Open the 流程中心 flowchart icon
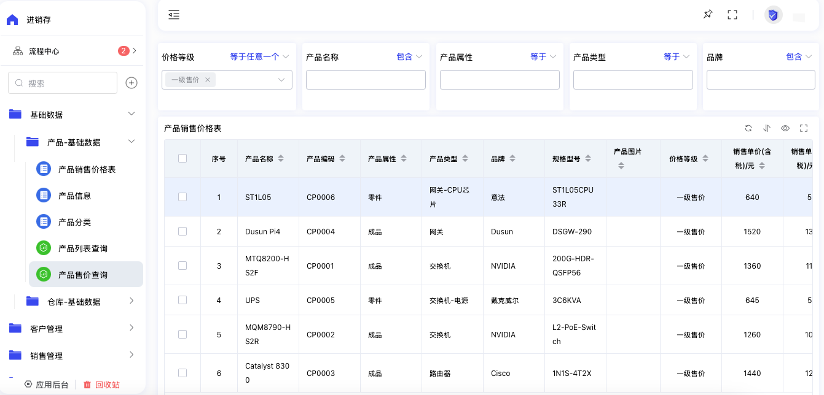Screen dimensions: 824x395 pyautogui.click(x=18, y=51)
